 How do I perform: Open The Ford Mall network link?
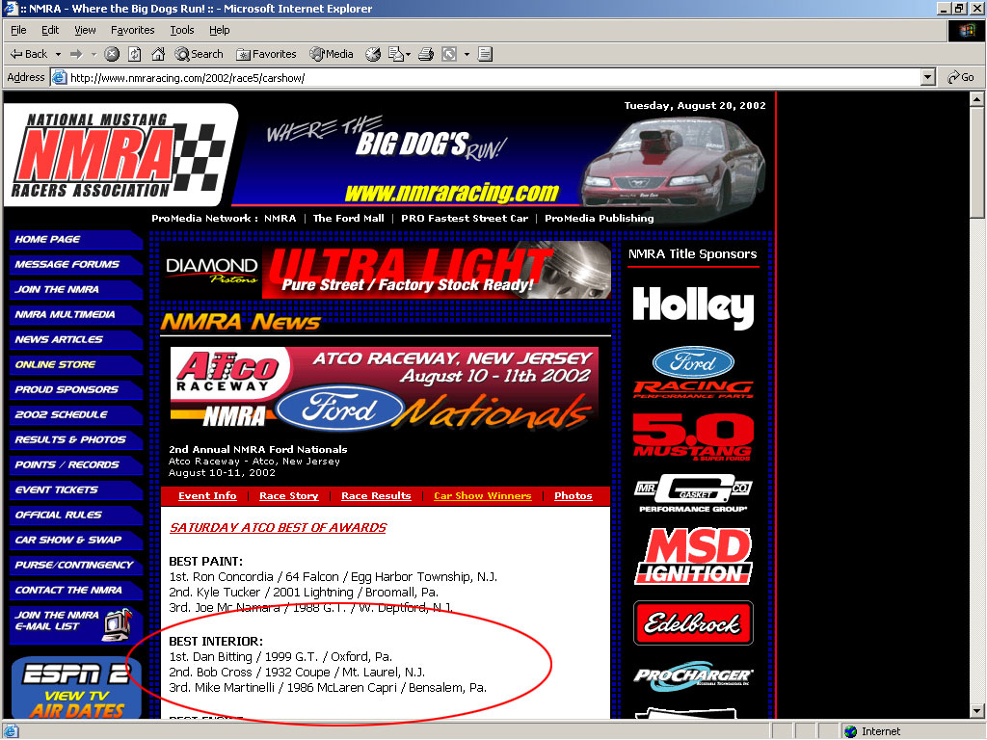[348, 219]
